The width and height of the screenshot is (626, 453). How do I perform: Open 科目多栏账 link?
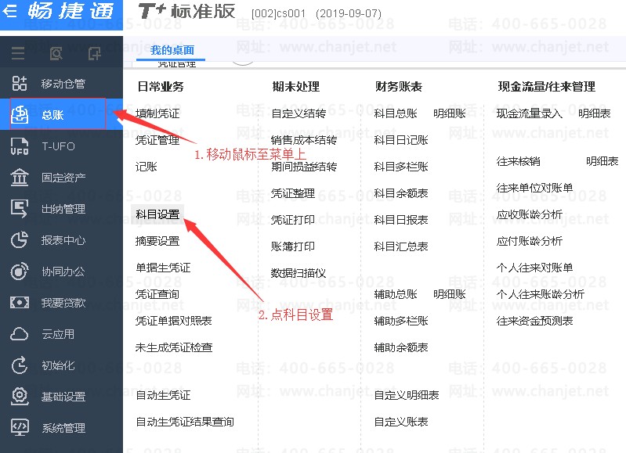[401, 167]
